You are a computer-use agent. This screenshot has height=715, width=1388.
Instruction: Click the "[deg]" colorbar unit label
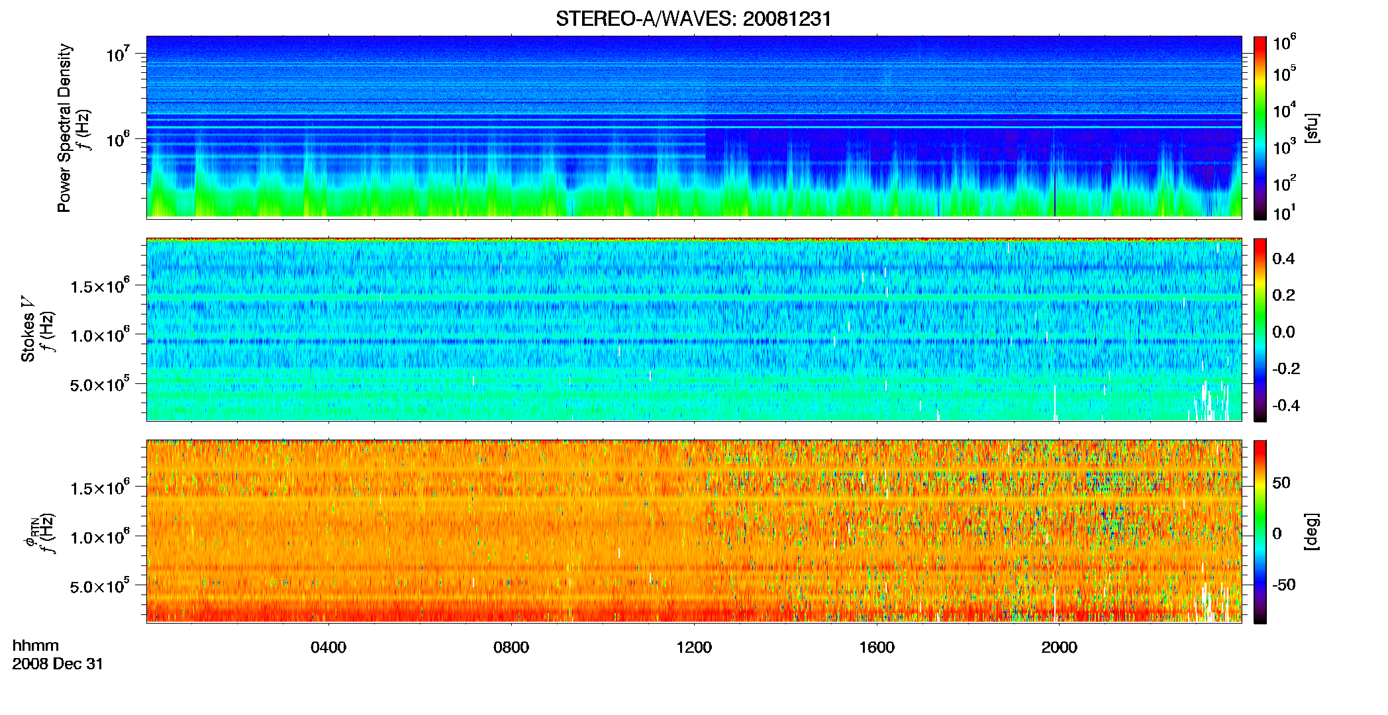(1312, 532)
